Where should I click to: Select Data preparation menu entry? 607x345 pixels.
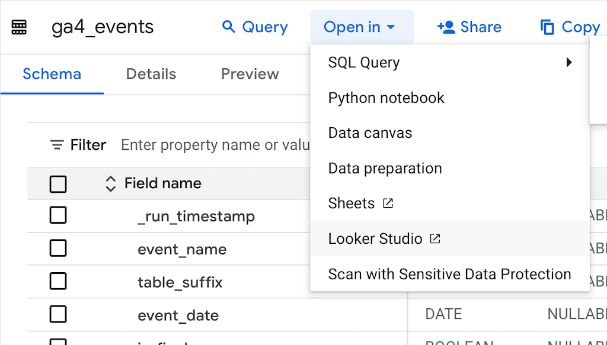(450, 169)
